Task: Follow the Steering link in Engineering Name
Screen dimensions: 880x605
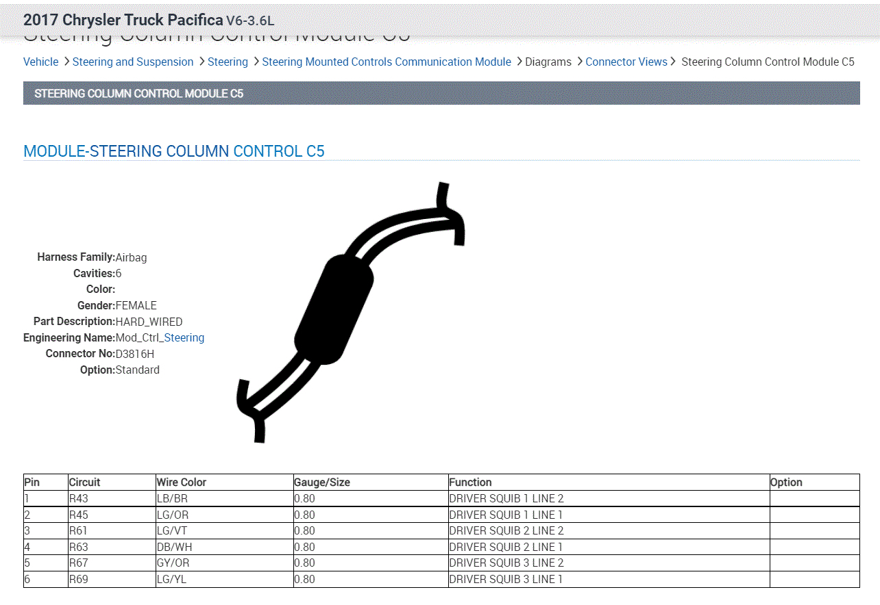Action: coord(184,337)
